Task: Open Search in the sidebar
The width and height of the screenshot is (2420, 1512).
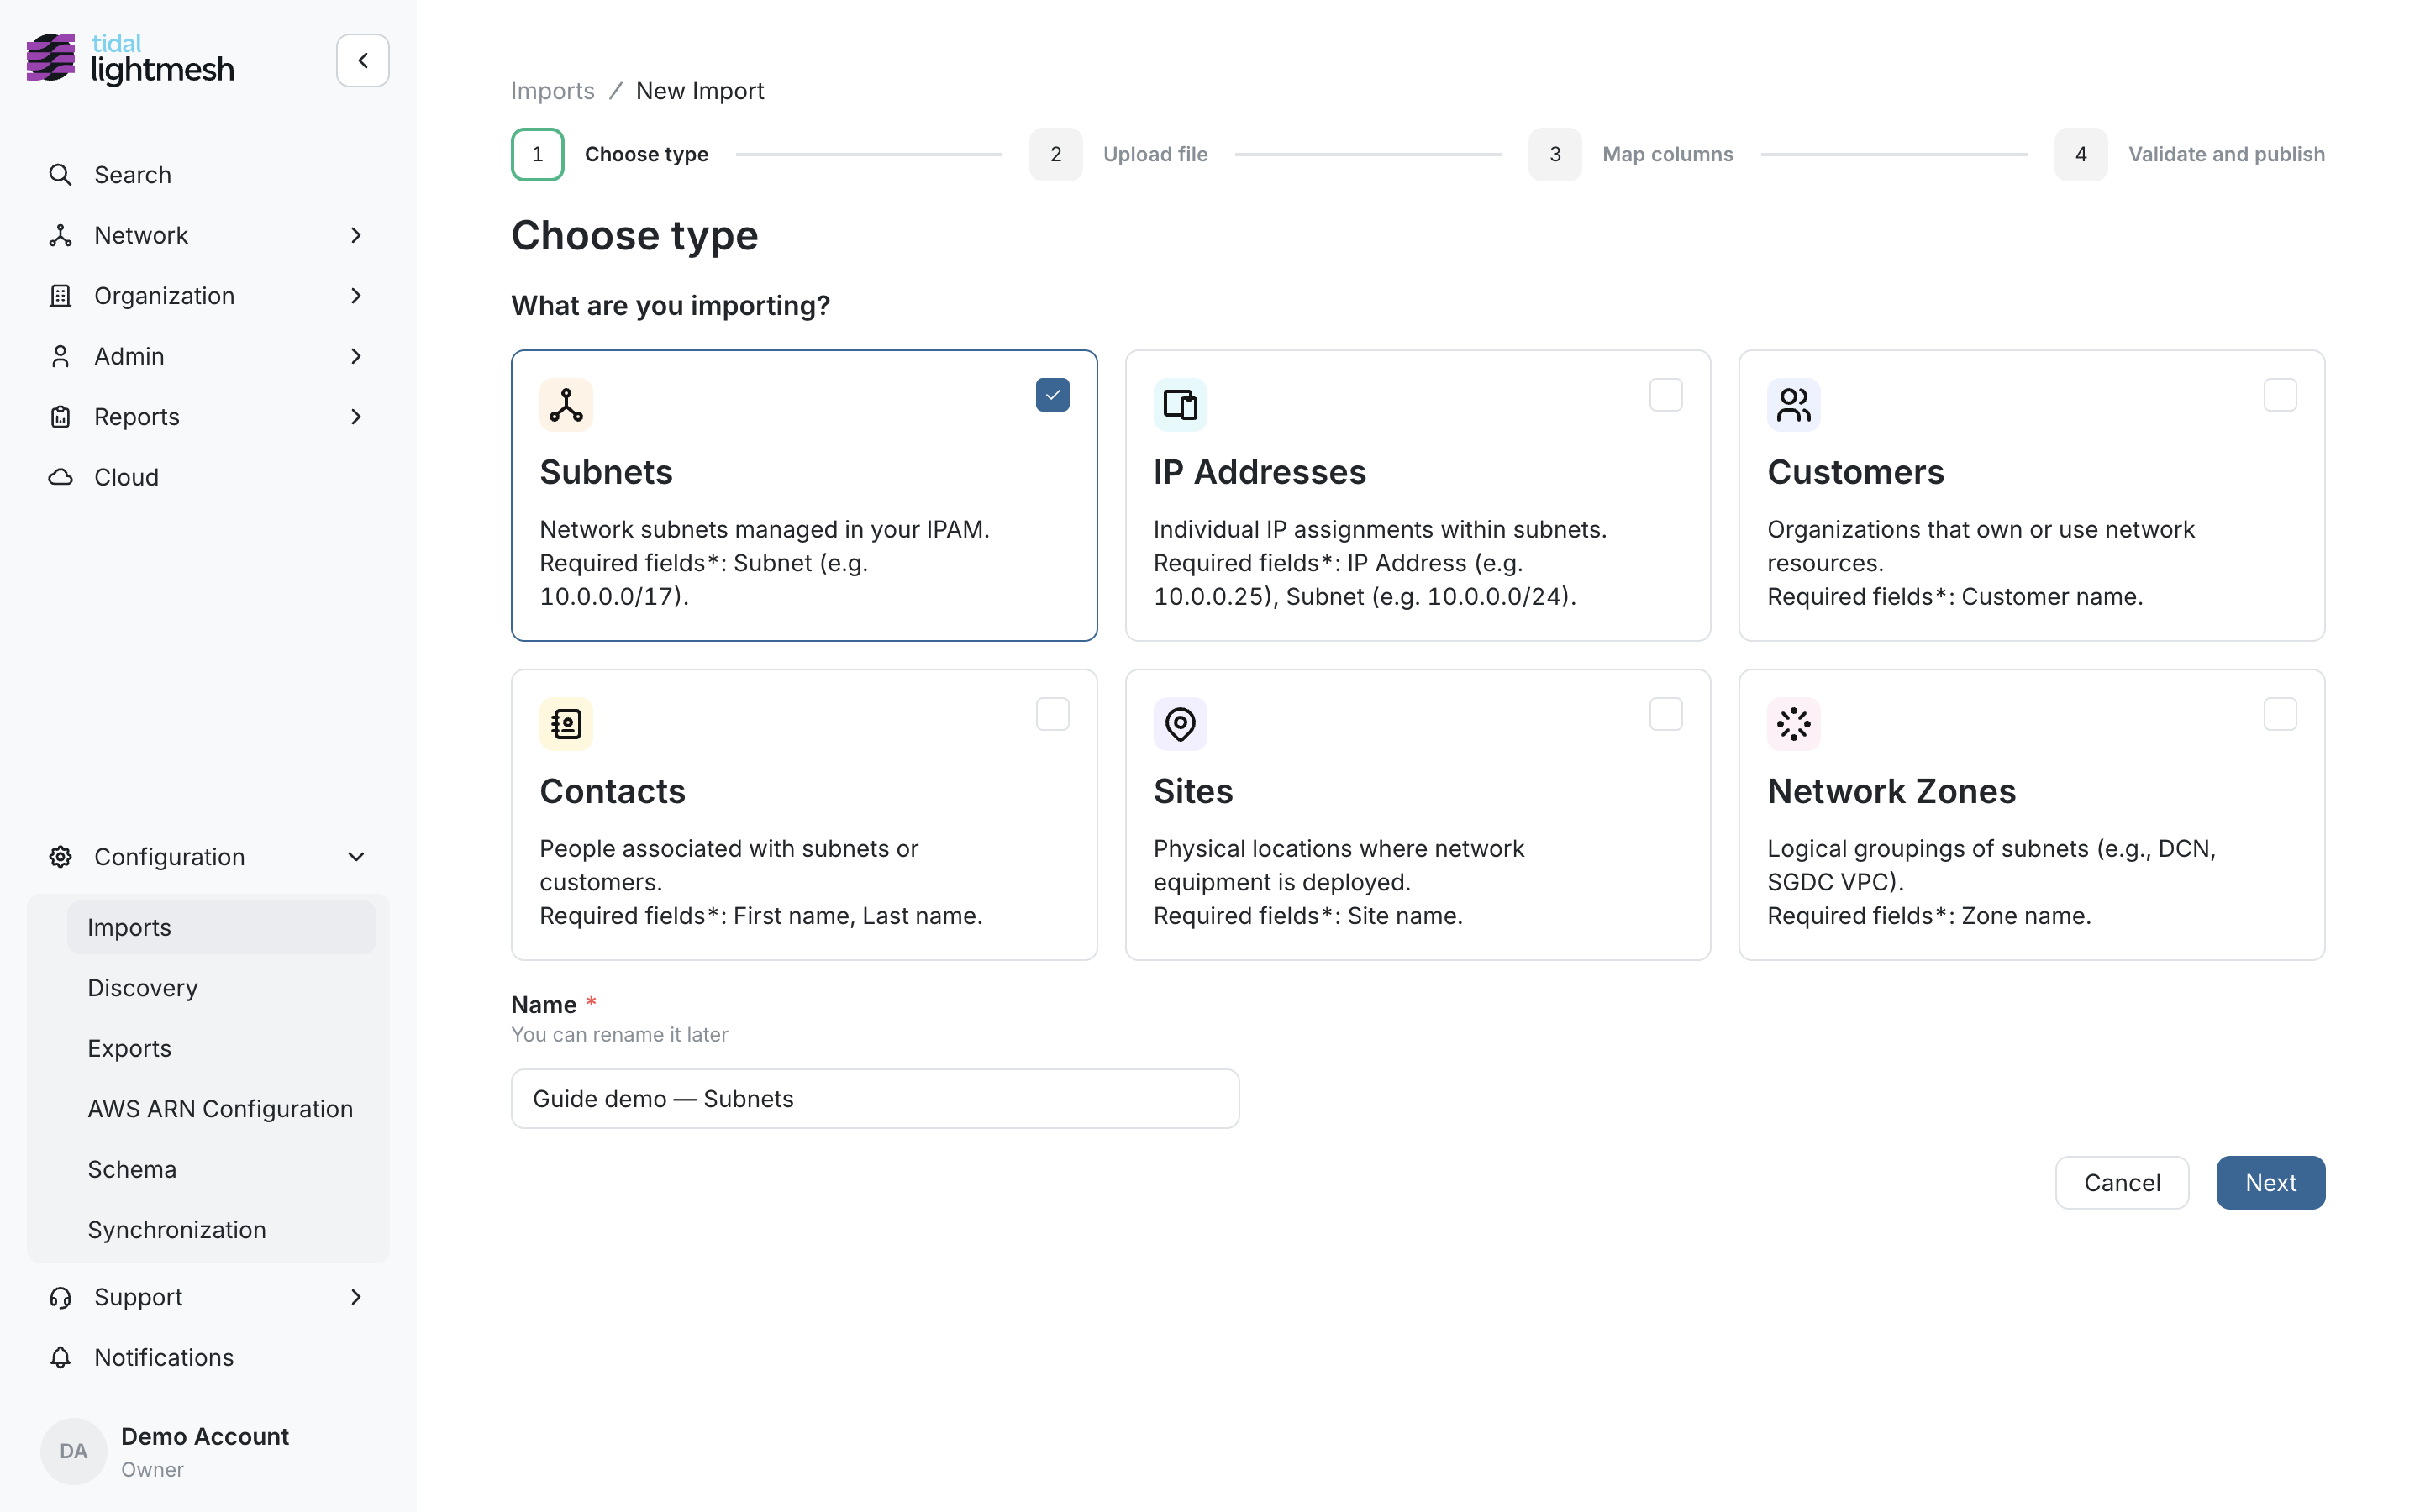Action: click(x=208, y=175)
